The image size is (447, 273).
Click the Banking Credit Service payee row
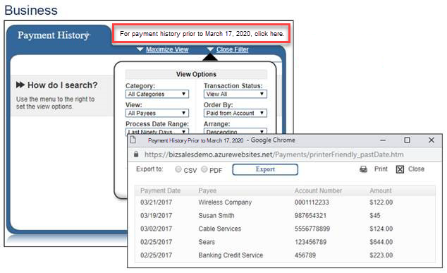[231, 255]
